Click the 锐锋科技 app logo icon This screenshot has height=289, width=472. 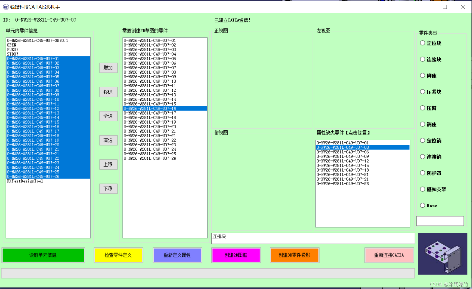click(x=6, y=7)
